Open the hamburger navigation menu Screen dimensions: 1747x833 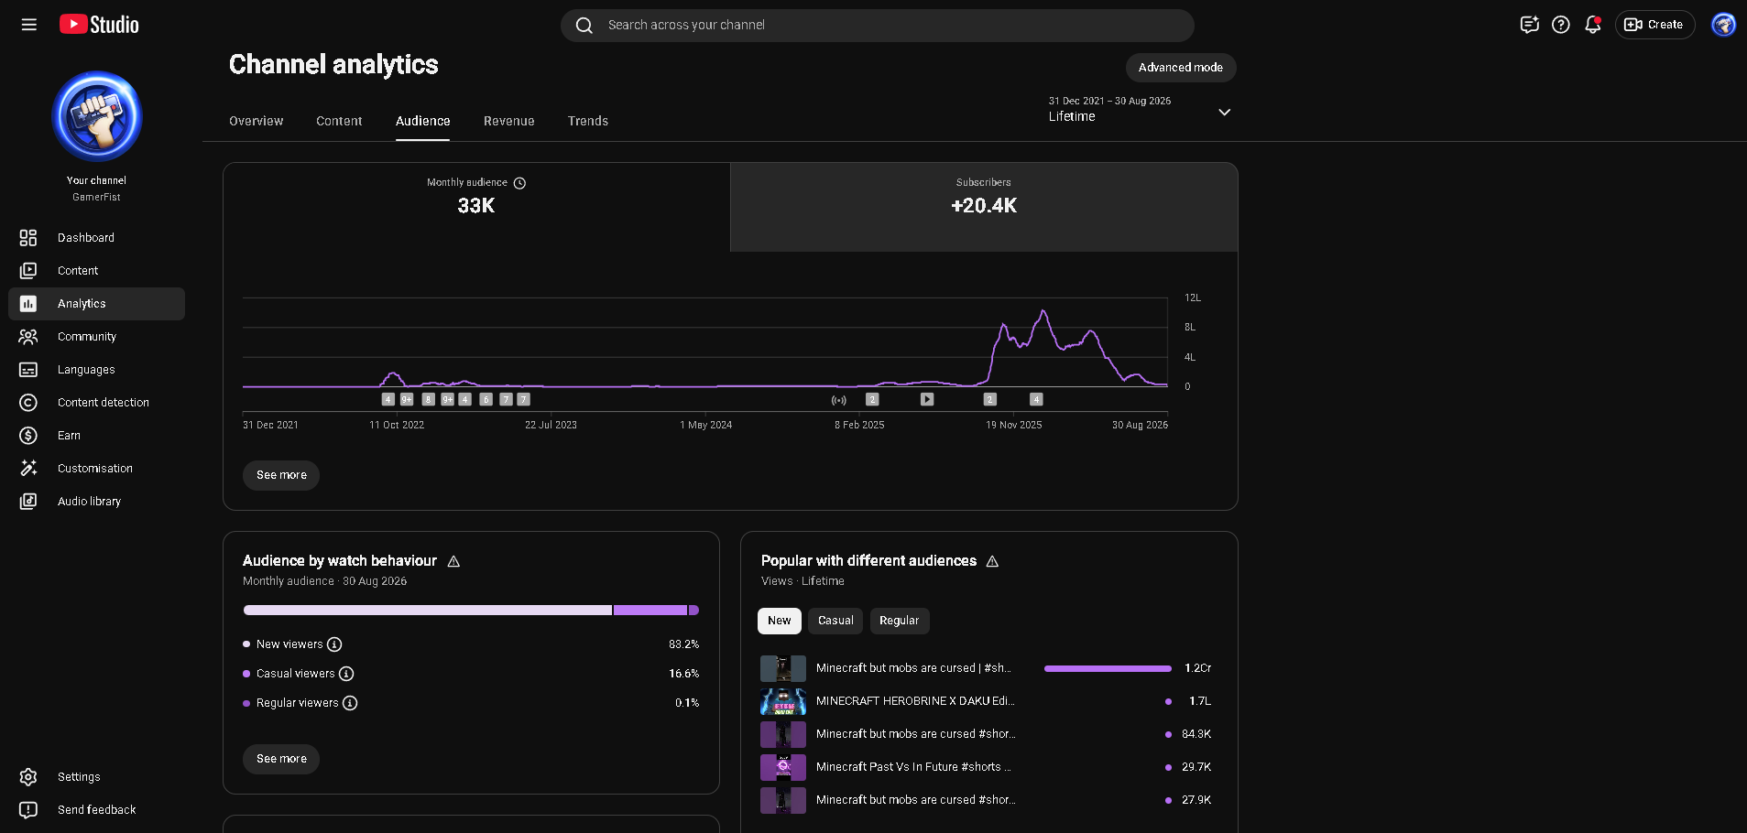tap(29, 25)
